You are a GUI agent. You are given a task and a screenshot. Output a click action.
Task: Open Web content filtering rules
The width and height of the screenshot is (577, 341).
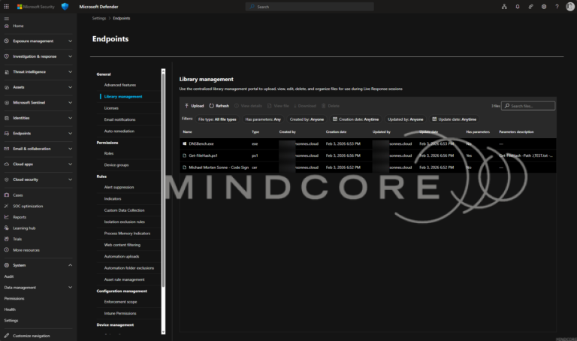[x=122, y=245]
